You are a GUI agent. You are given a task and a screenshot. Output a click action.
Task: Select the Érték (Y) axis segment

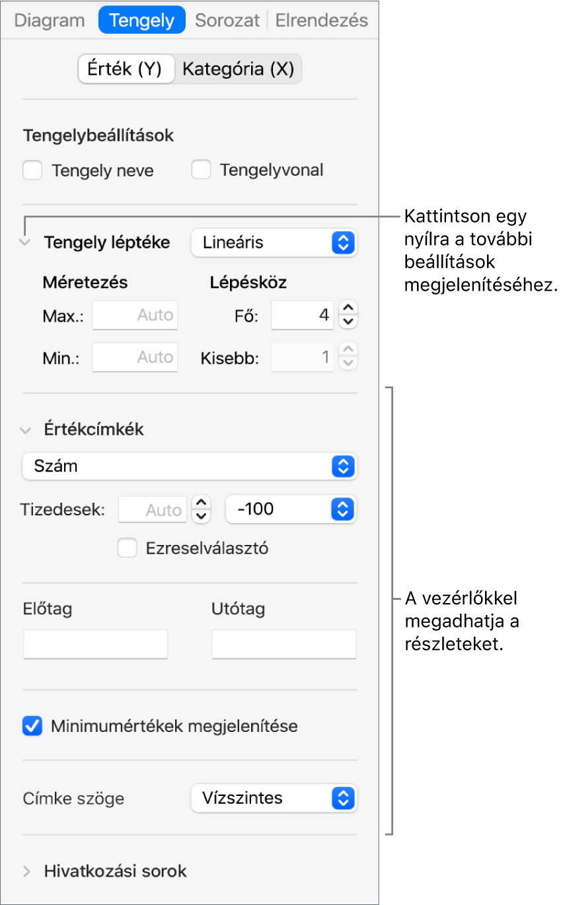coord(126,69)
